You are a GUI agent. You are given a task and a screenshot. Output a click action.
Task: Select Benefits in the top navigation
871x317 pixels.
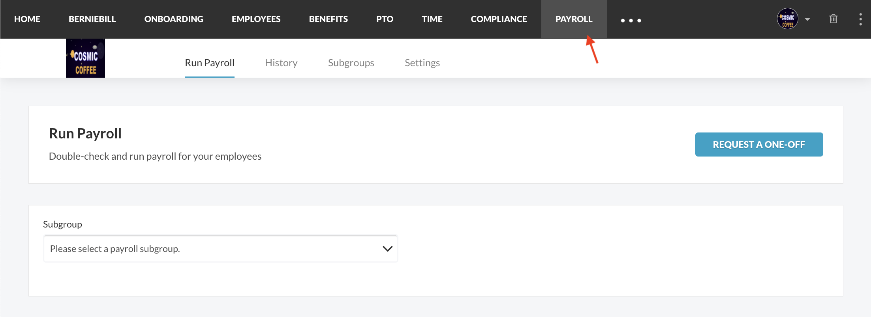(328, 19)
